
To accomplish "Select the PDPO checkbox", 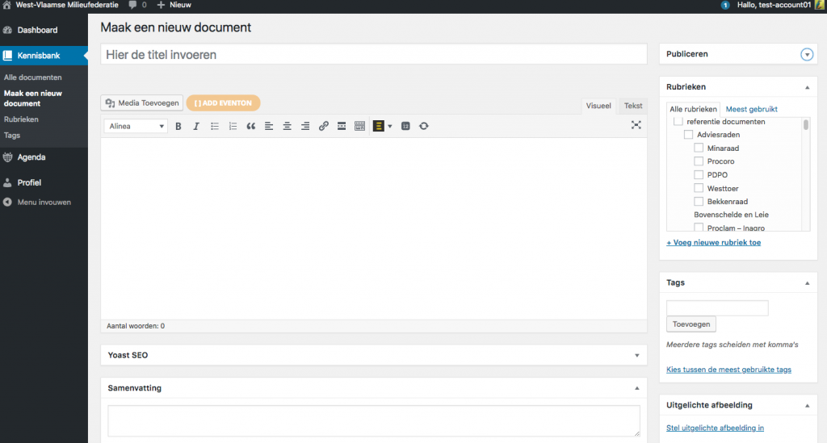I will pos(699,175).
